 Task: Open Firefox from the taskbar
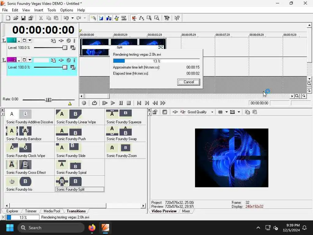(x=92, y=228)
